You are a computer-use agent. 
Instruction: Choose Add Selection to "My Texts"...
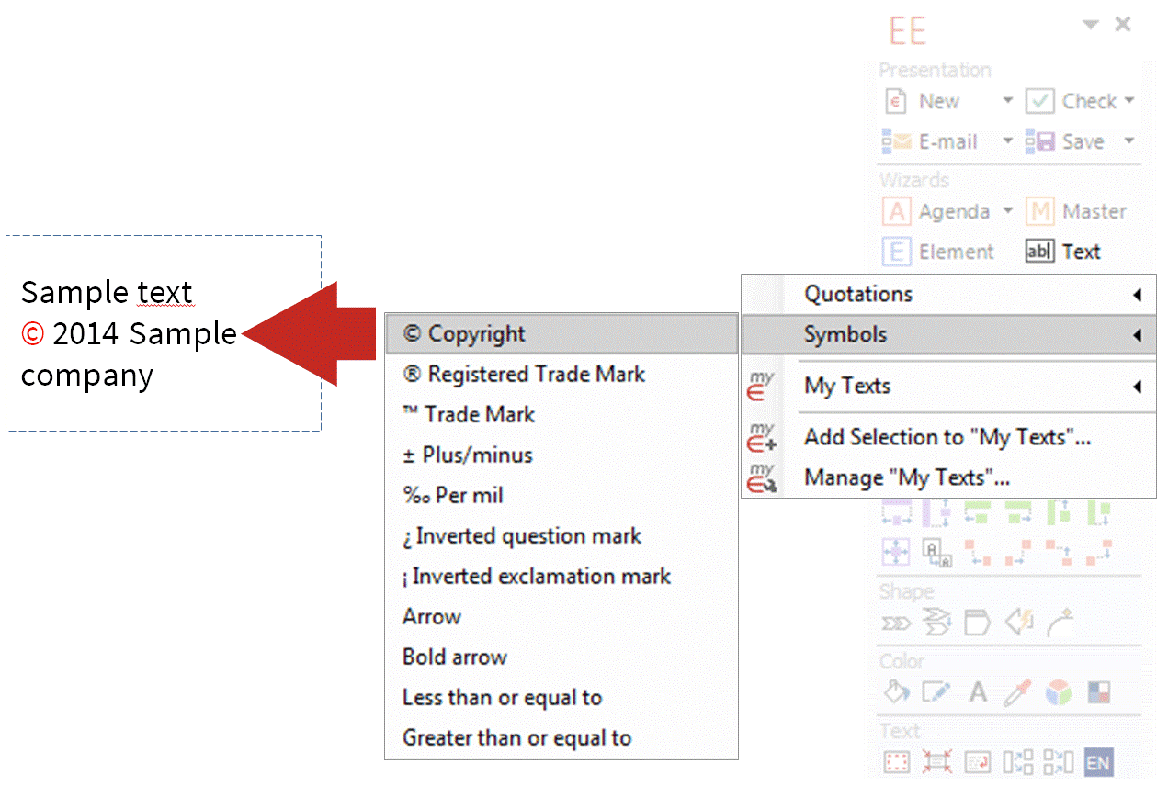pyautogui.click(x=948, y=437)
